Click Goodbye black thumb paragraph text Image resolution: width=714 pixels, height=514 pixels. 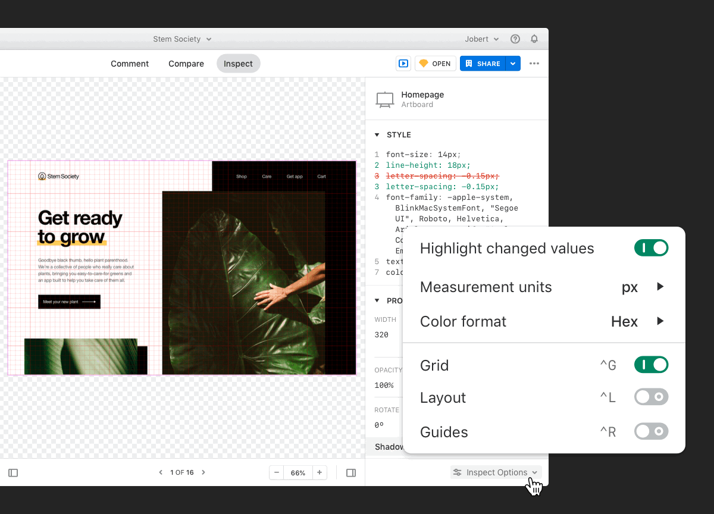pos(86,270)
